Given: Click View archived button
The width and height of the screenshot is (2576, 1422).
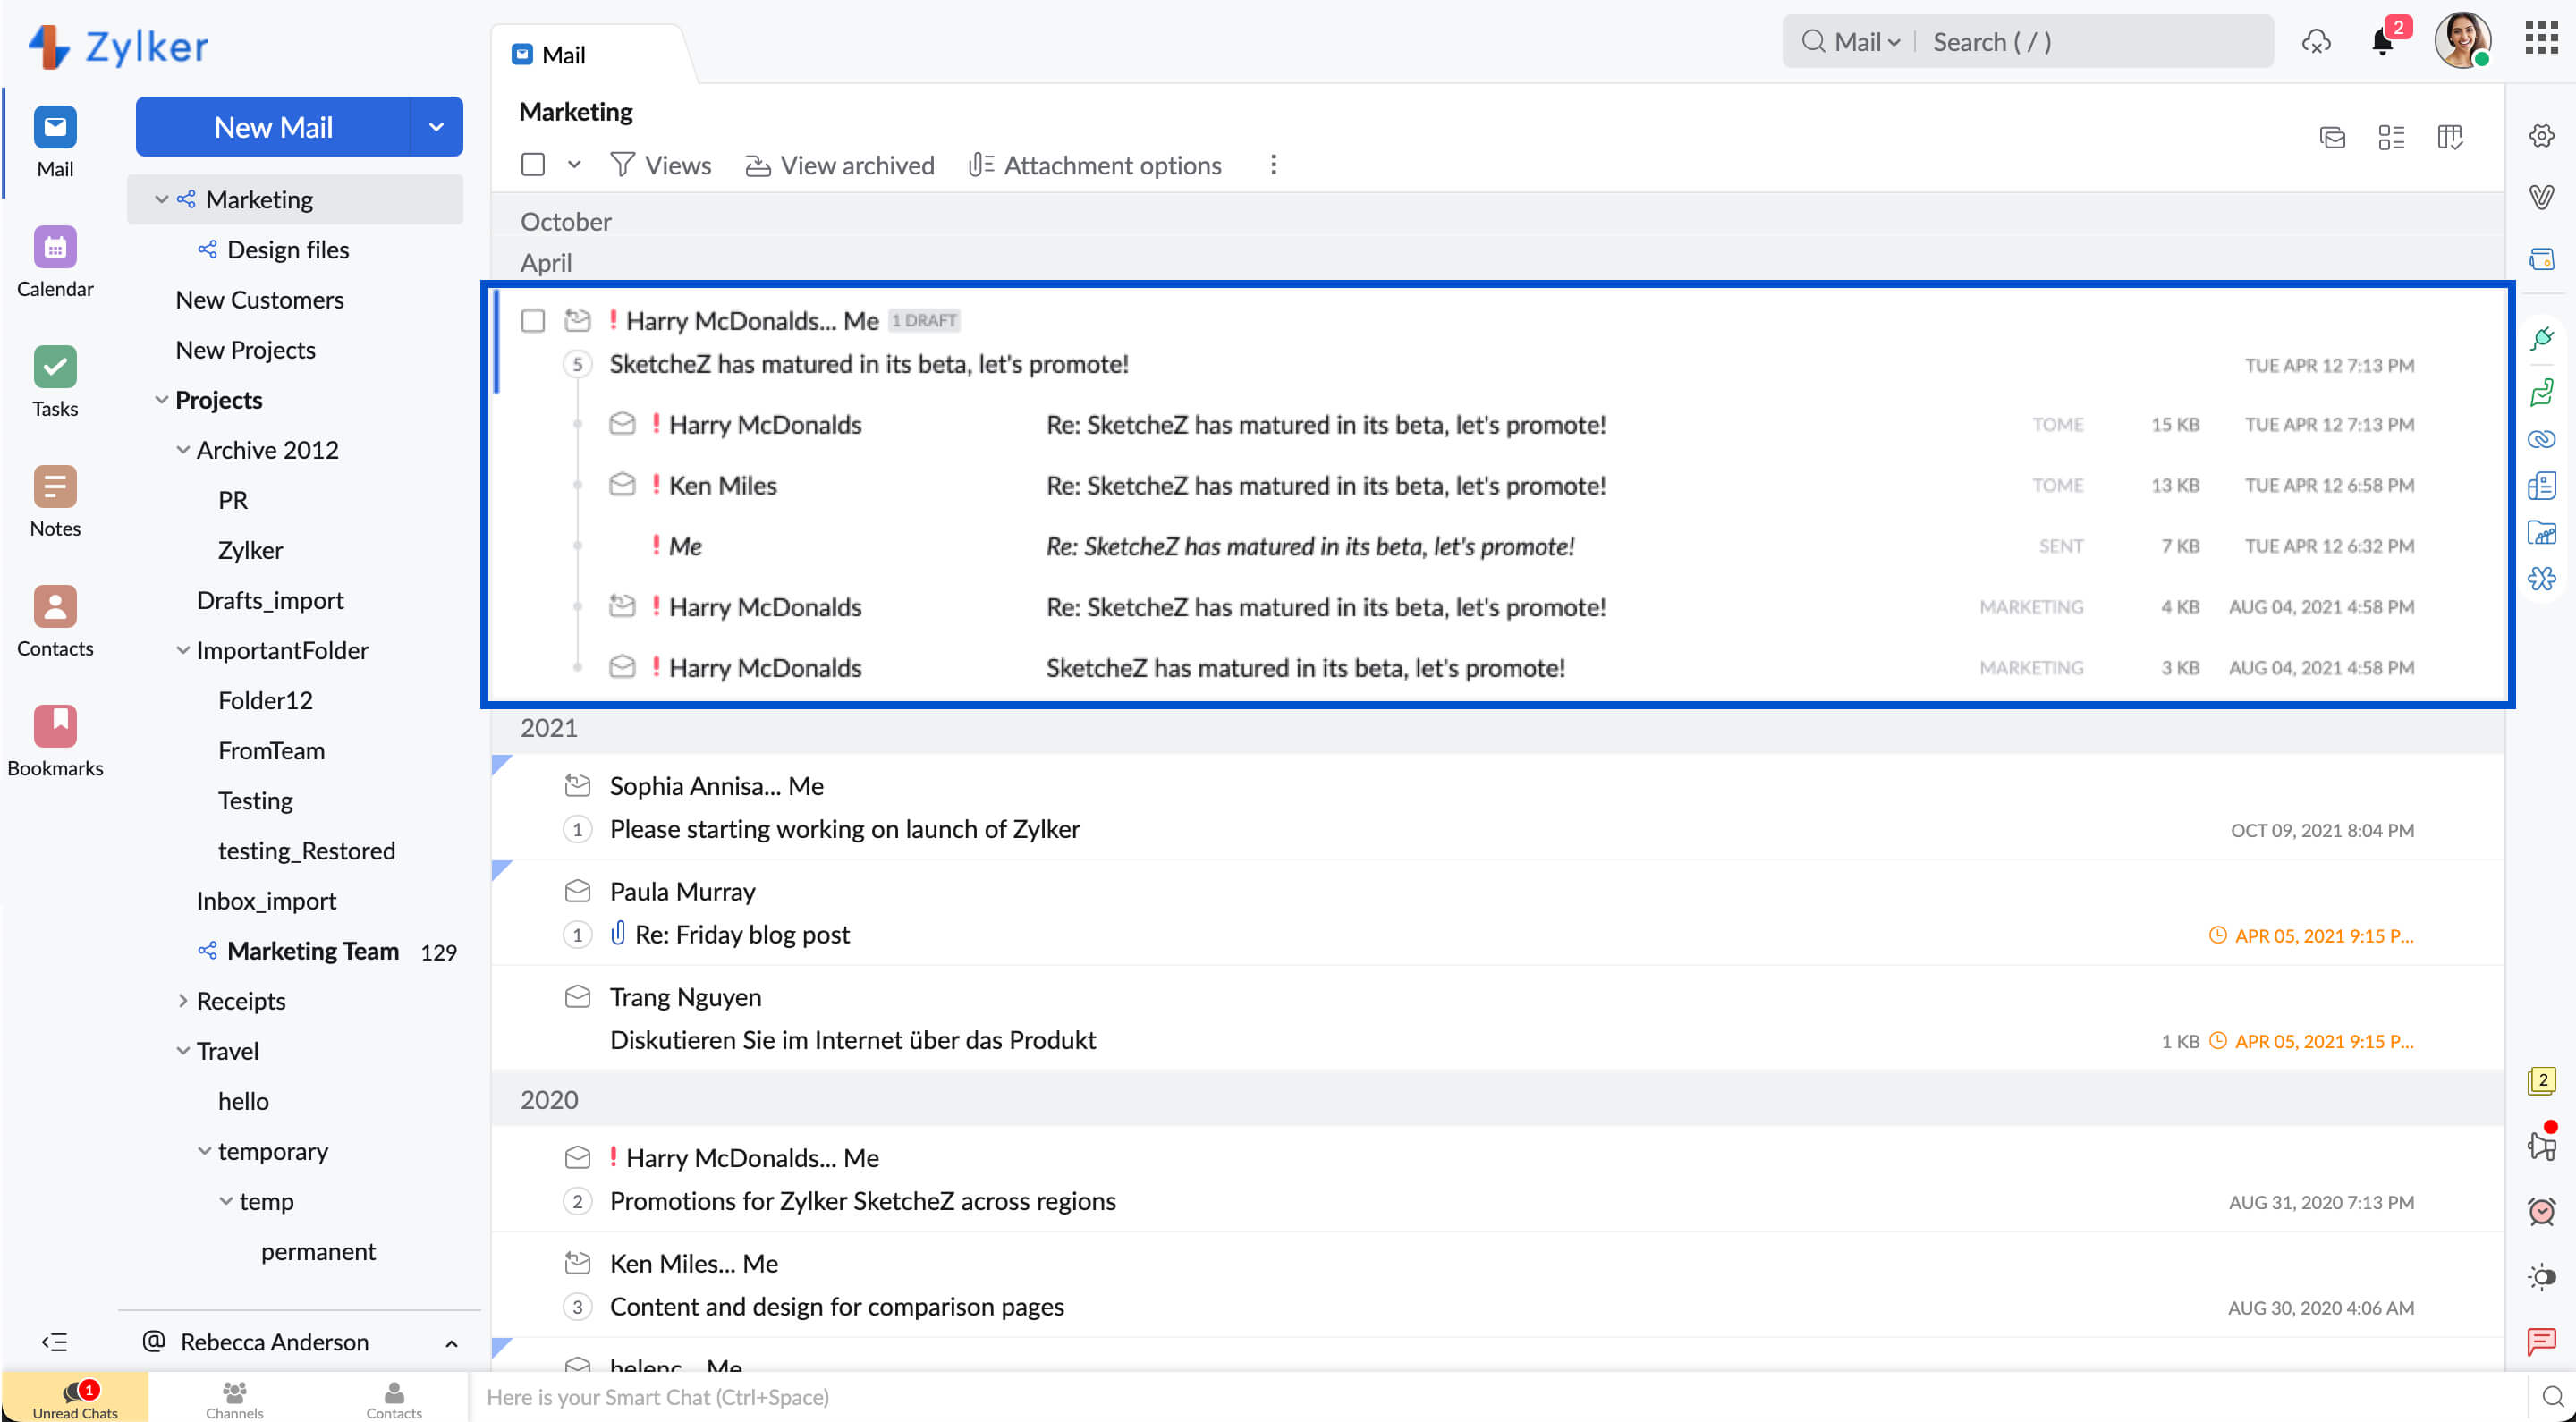Looking at the screenshot, I should [x=840, y=165].
